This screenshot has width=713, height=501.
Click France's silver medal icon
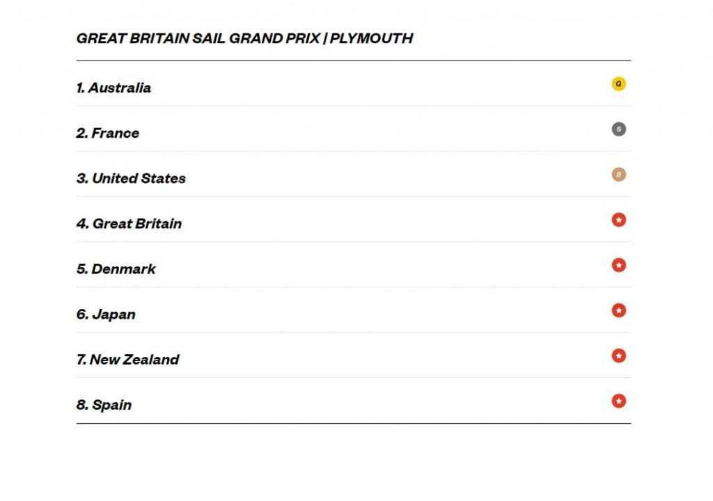coord(618,129)
